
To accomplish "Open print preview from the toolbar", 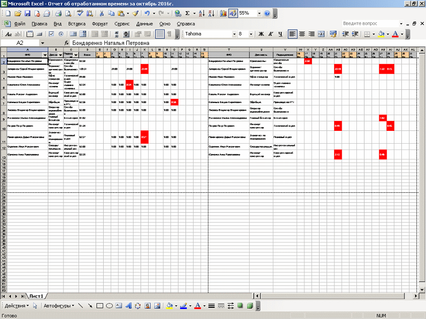I will pos(68,13).
